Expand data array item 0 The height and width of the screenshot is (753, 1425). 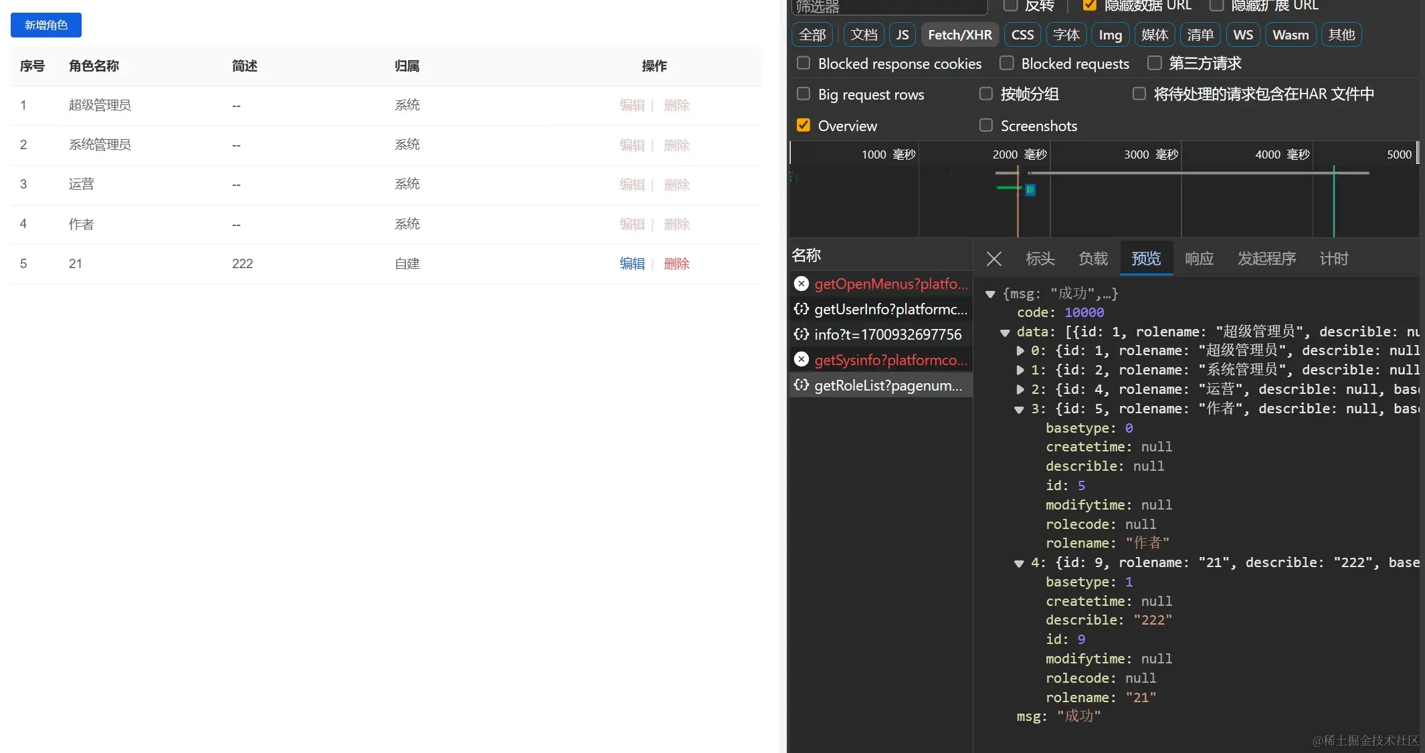[1020, 350]
